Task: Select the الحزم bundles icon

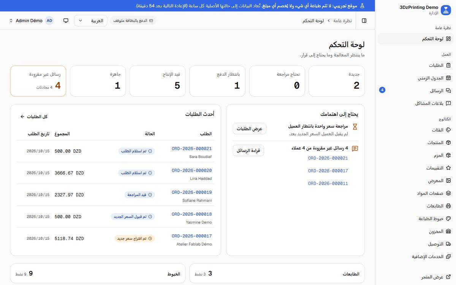Action: click(448, 155)
